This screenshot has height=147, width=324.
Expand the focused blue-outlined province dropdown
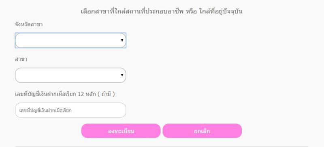(x=70, y=40)
